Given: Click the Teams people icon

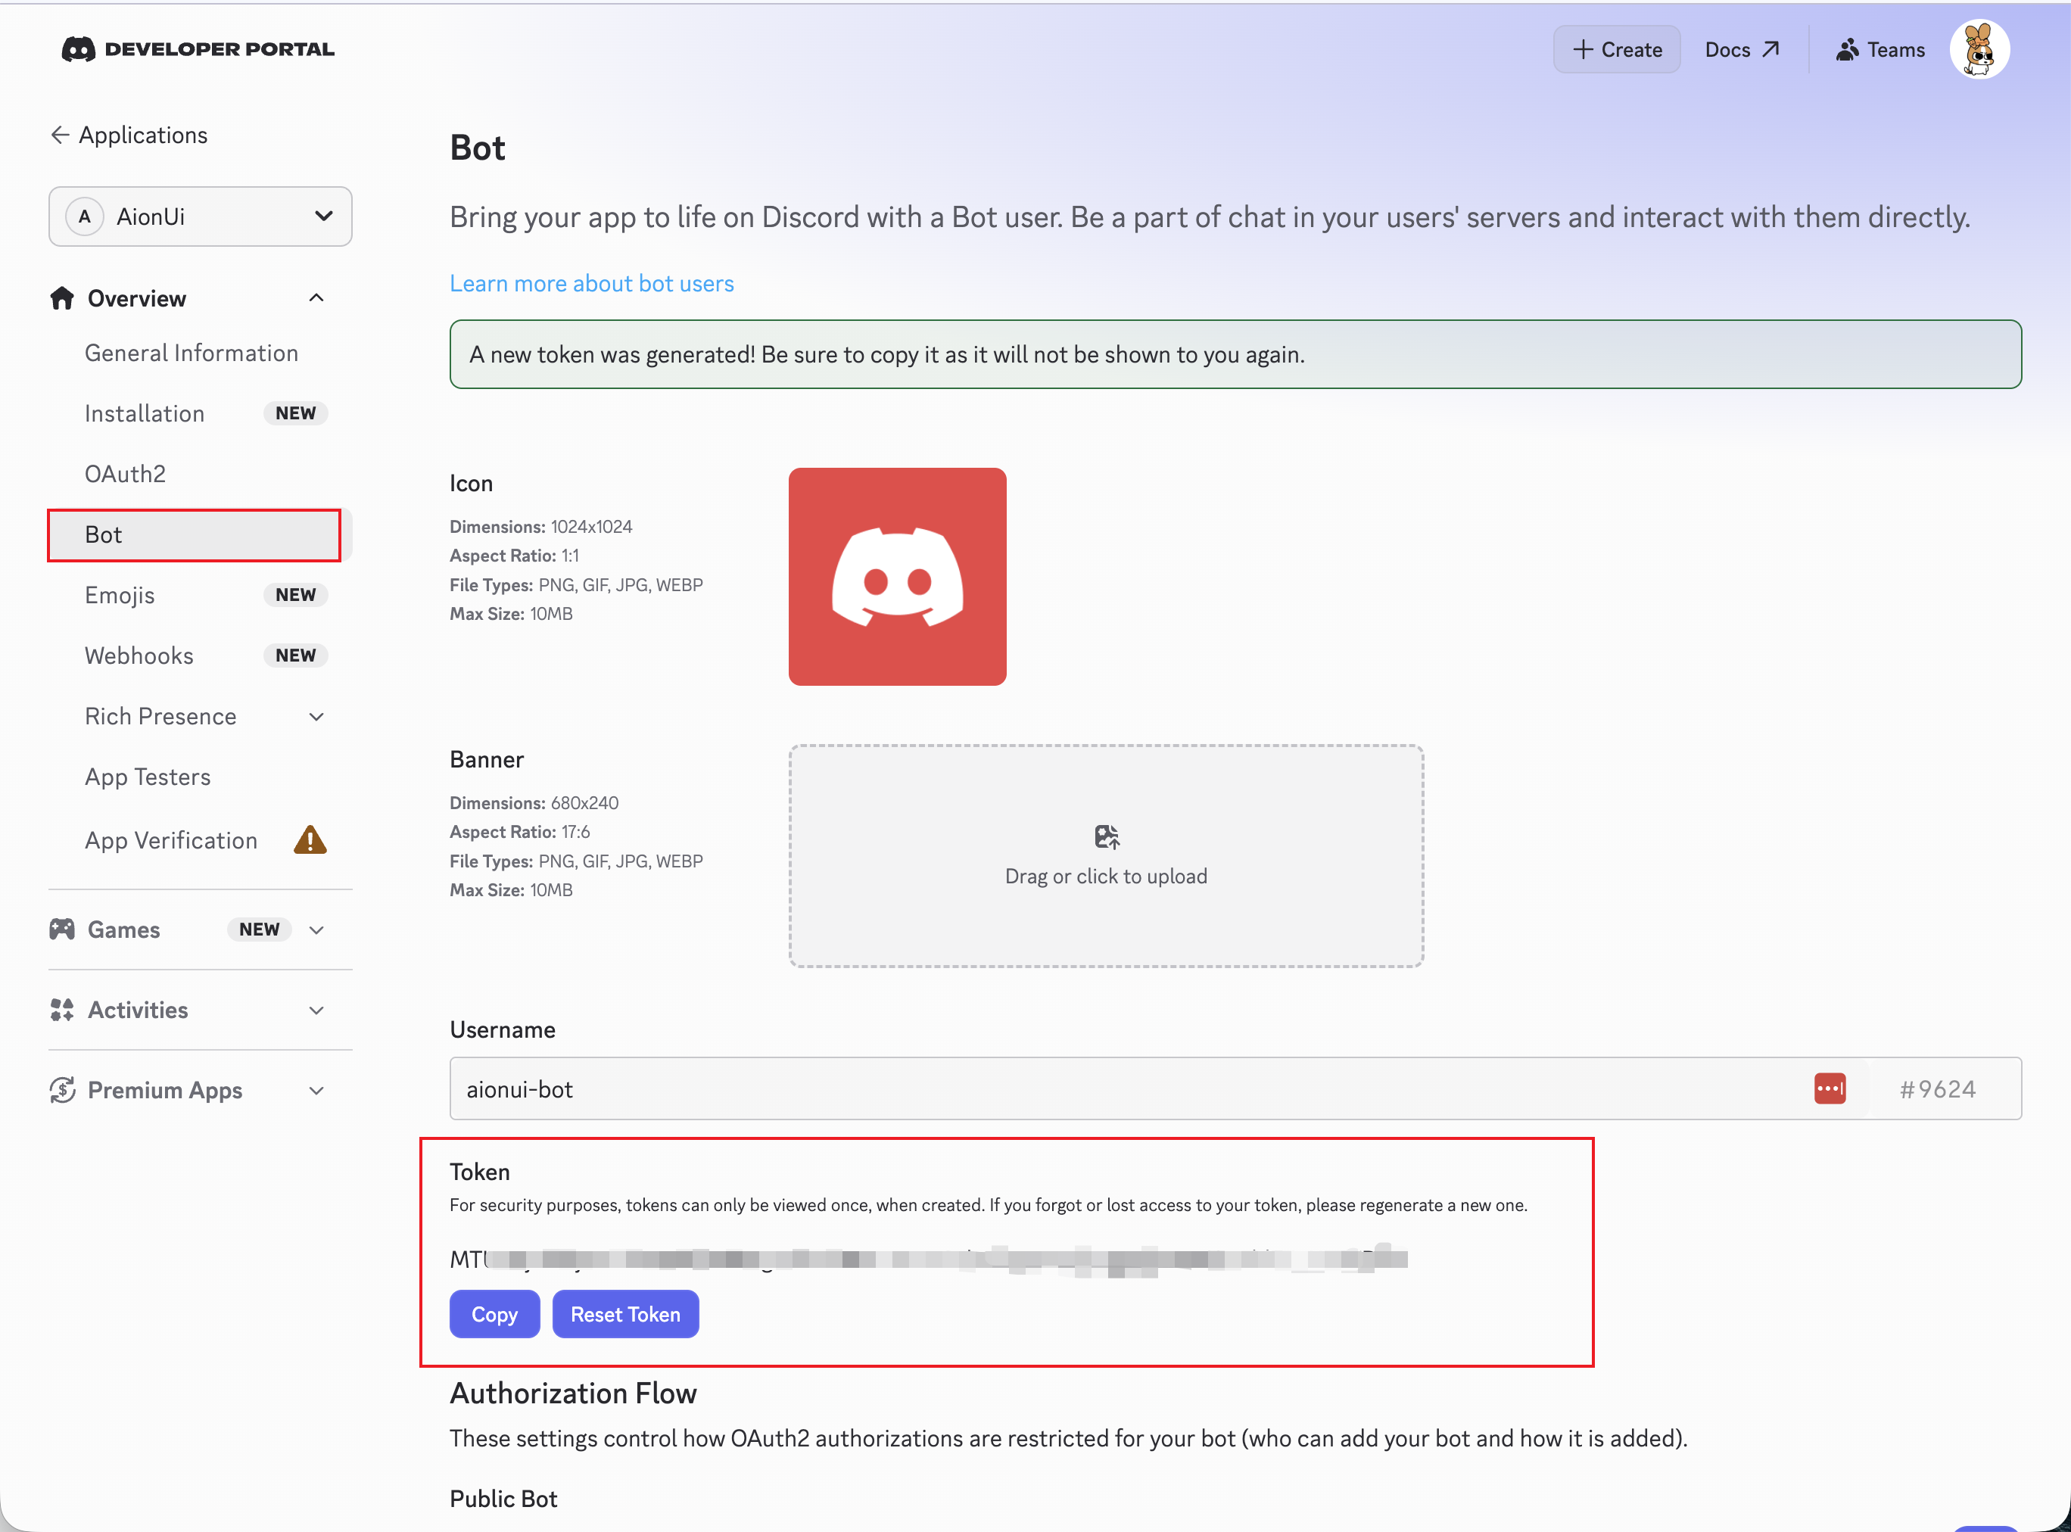Looking at the screenshot, I should point(1846,49).
